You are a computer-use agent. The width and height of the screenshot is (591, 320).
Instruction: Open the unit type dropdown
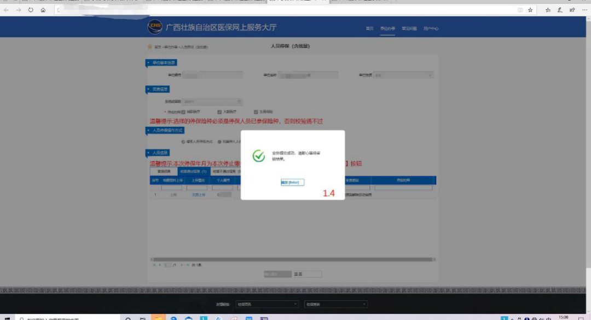point(403,75)
